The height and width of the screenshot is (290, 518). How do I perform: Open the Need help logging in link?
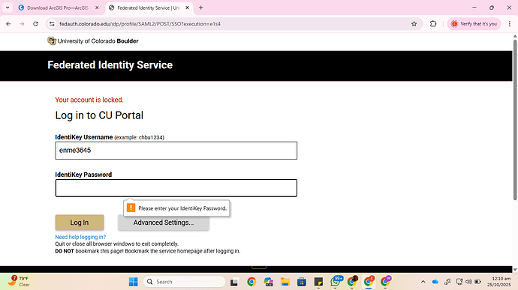80,237
